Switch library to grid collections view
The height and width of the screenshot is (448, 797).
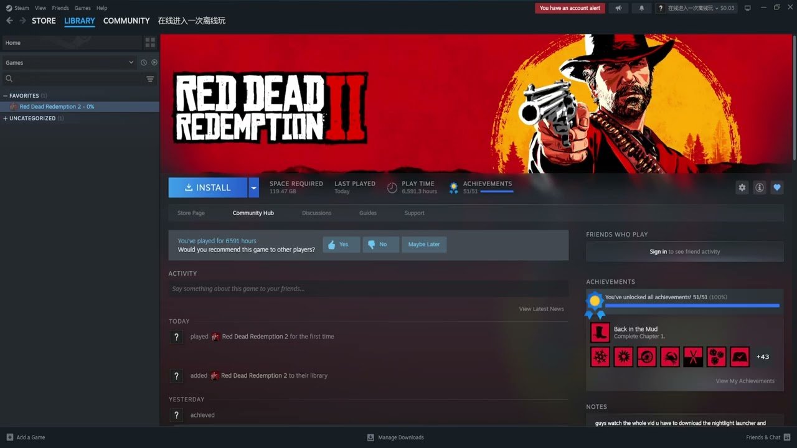150,42
